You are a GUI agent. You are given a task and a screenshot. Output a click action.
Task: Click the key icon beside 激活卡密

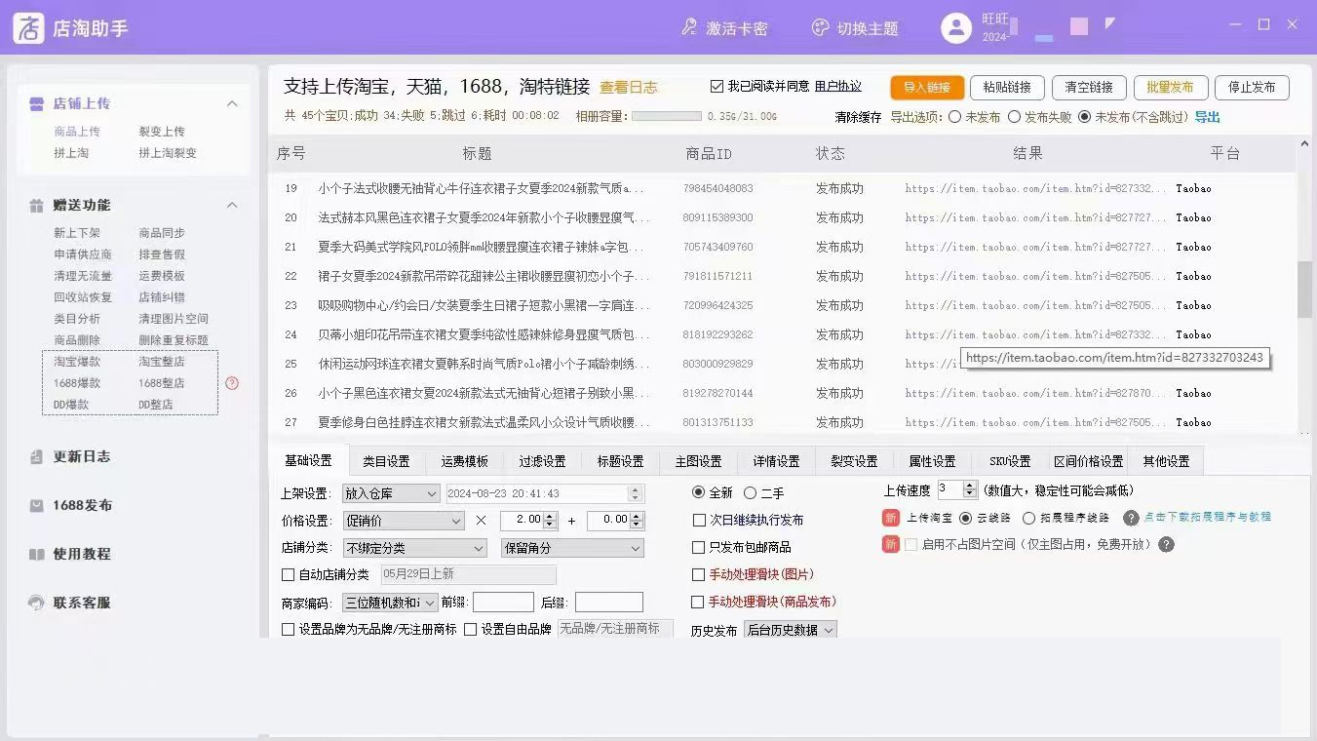coord(689,28)
